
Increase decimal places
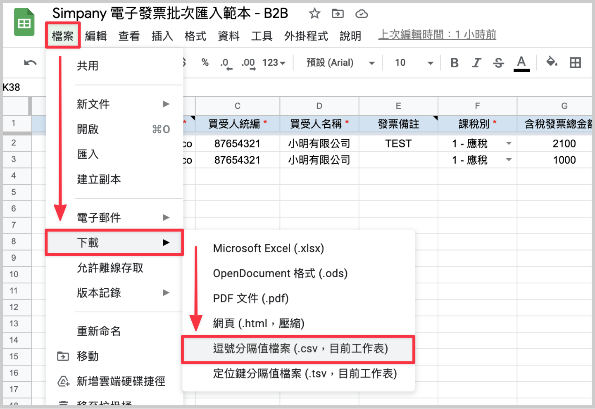(248, 63)
